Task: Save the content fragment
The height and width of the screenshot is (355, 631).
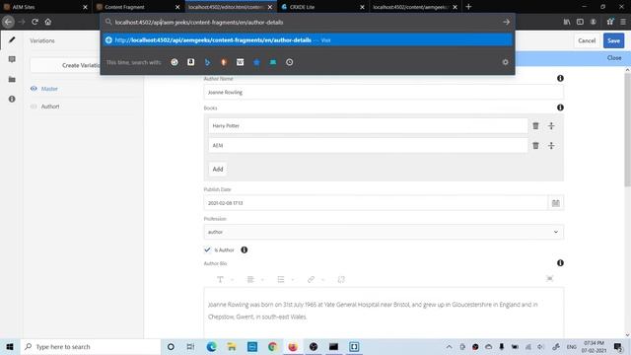Action: pos(613,40)
